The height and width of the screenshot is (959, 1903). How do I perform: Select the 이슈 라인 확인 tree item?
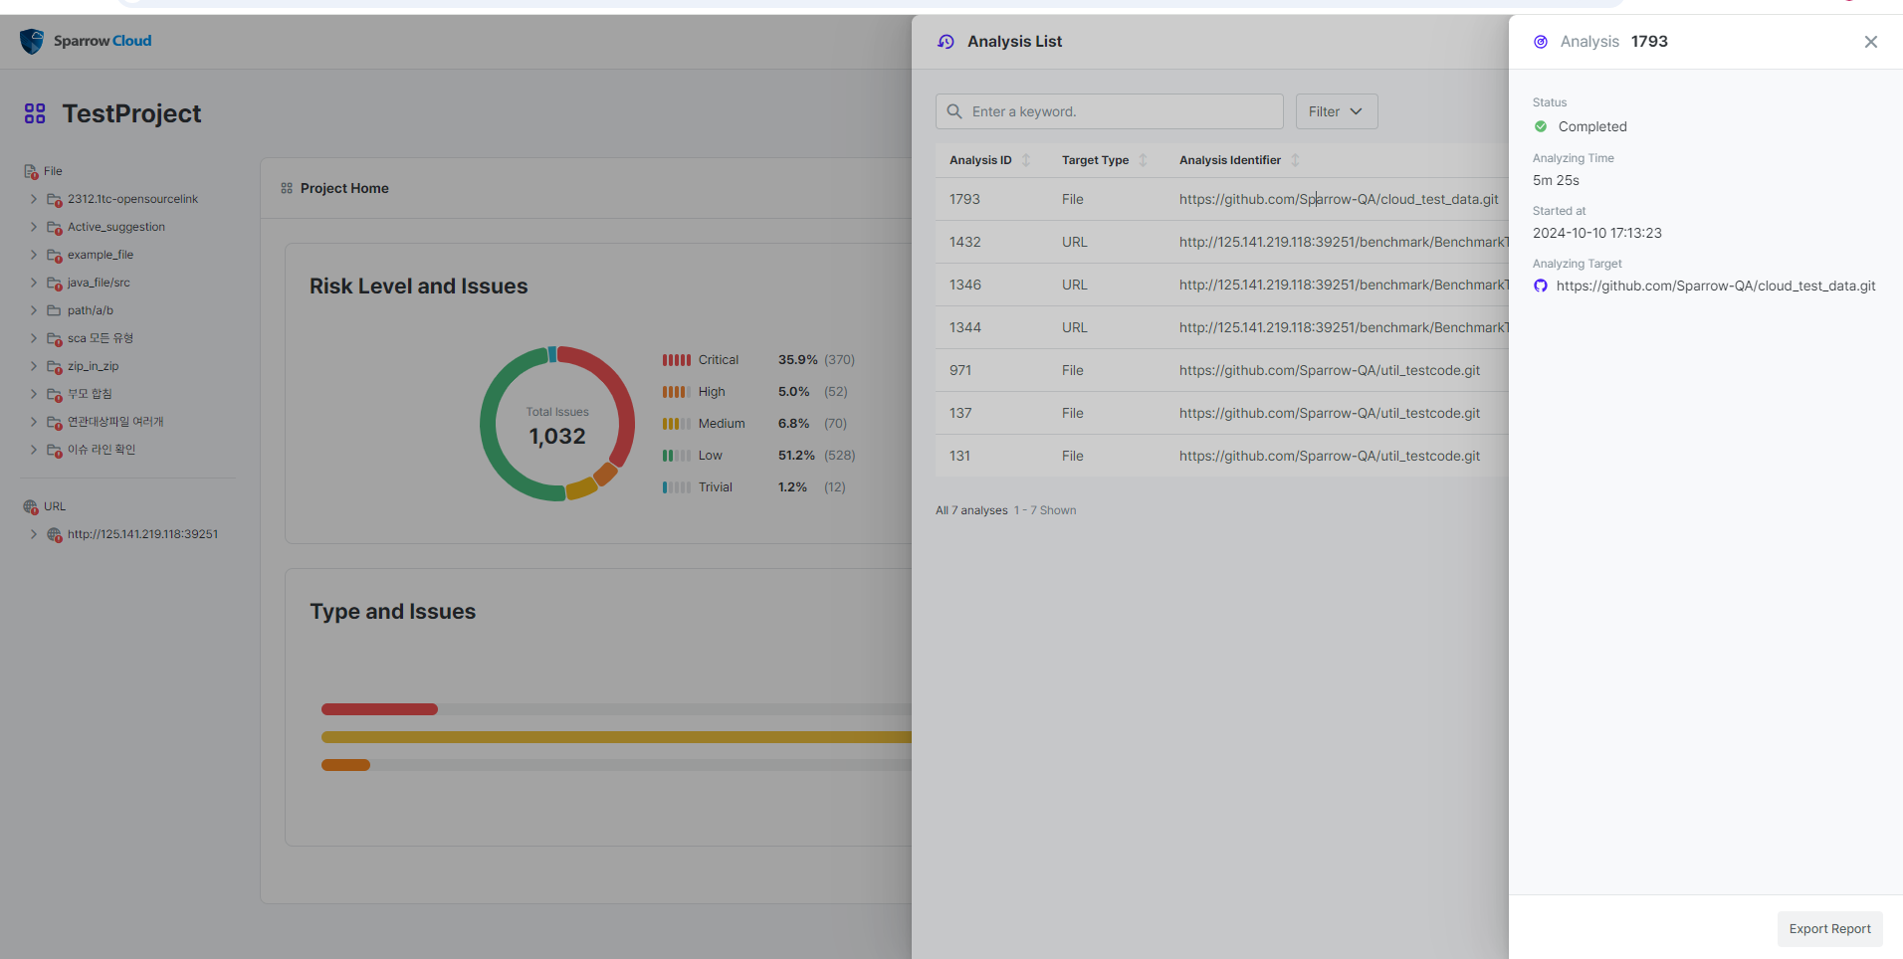pyautogui.click(x=102, y=450)
